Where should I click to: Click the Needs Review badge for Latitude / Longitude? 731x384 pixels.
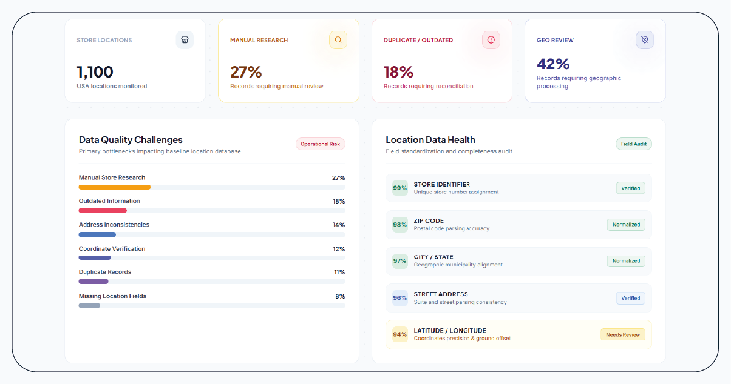(x=623, y=334)
